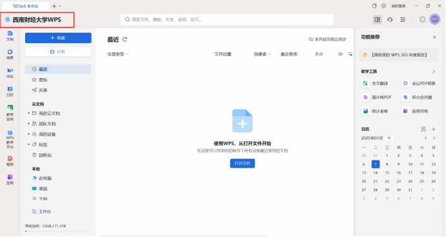Expand the 团队文档 tree node
The width and height of the screenshot is (446, 237).
pyautogui.click(x=29, y=124)
